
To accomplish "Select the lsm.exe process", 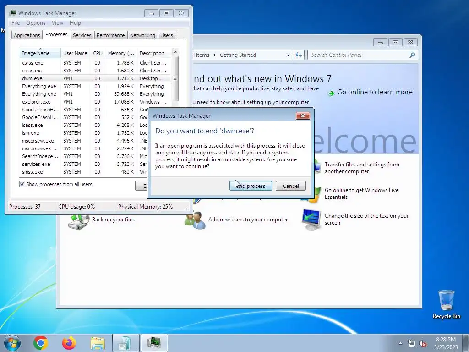I will point(84,133).
